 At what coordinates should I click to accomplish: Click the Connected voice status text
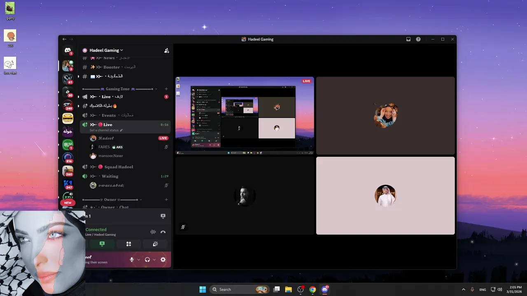[x=96, y=230]
